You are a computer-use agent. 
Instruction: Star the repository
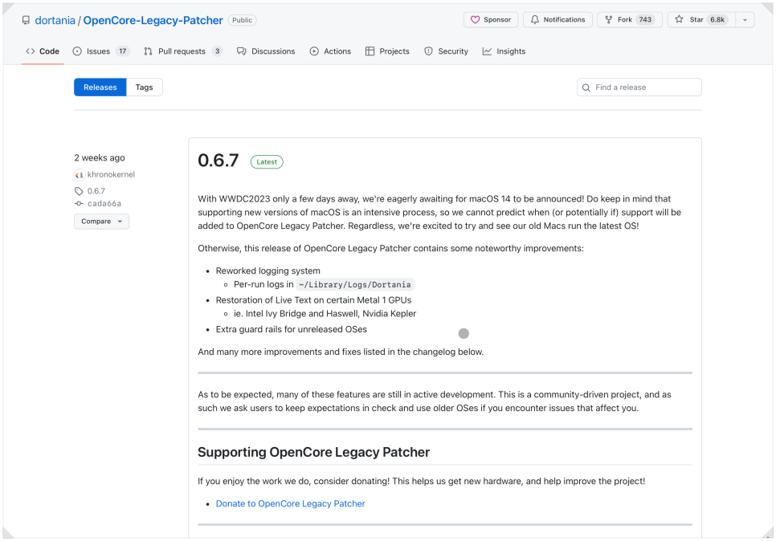pyautogui.click(x=701, y=20)
